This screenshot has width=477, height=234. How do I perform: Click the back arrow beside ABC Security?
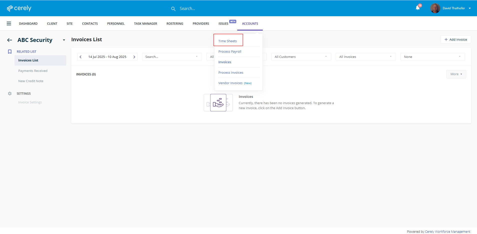(10, 40)
